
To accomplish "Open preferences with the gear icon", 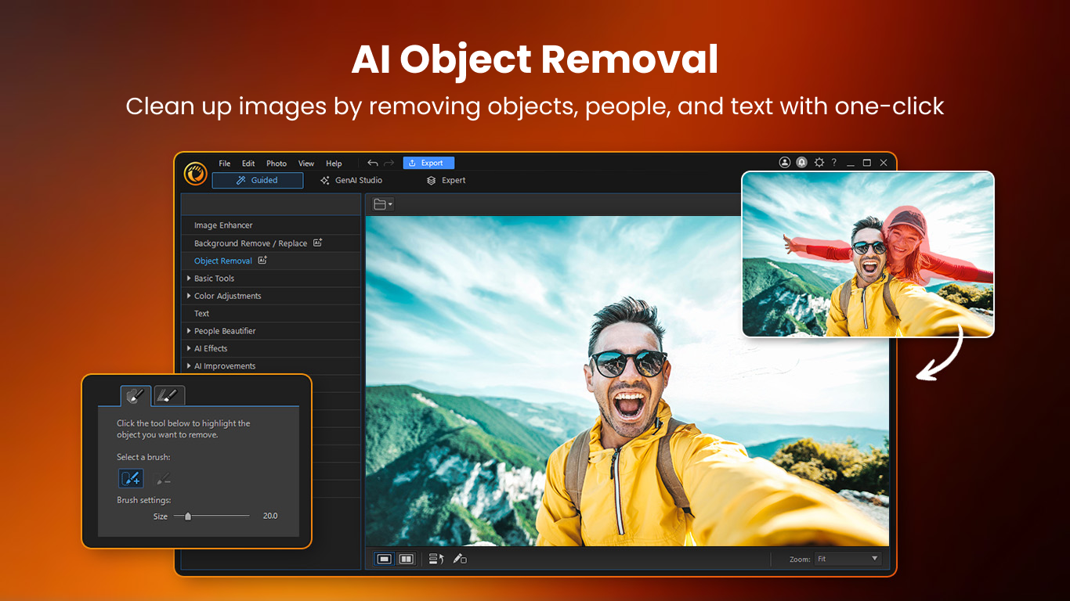I will click(819, 162).
